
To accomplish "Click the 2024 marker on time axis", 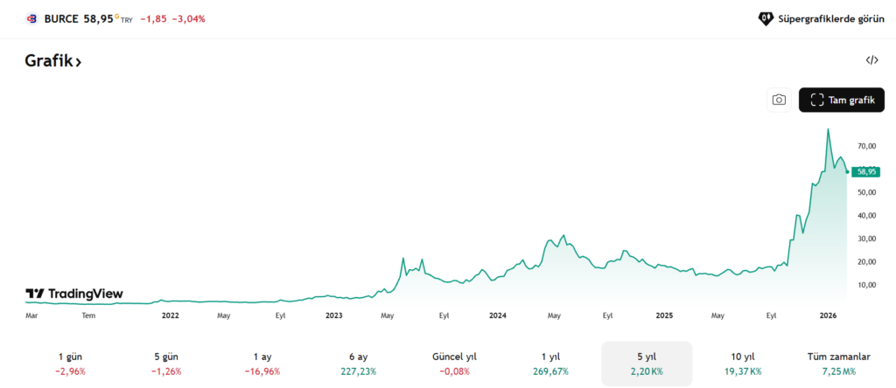I will (498, 315).
